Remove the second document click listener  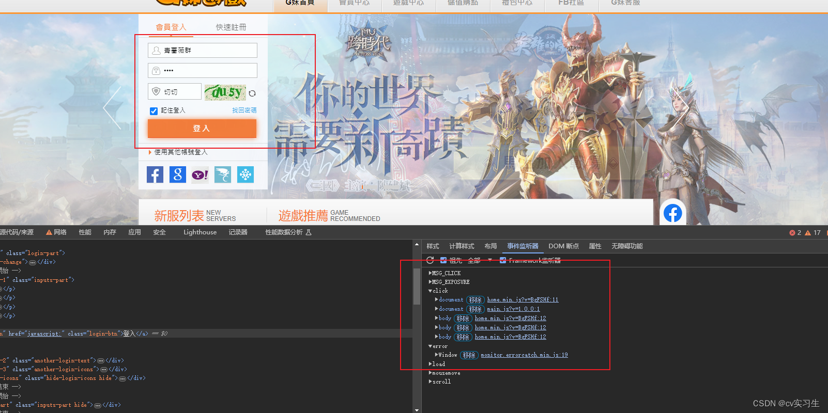tap(475, 309)
